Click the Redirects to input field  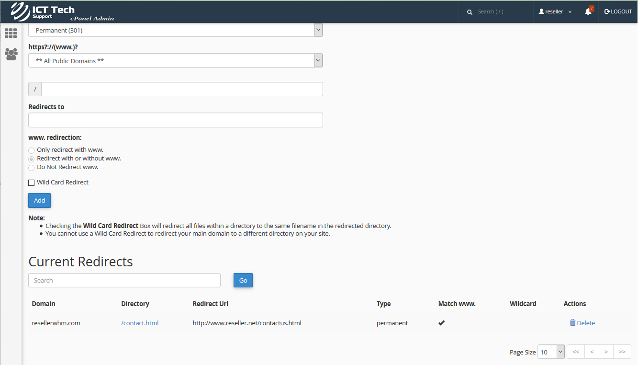(175, 120)
